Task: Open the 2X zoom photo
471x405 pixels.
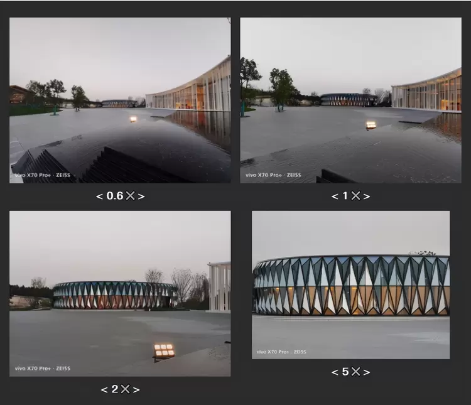Action: pyautogui.click(x=119, y=293)
